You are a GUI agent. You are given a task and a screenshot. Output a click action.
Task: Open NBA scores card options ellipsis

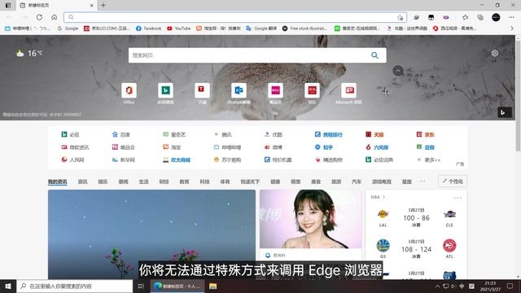(458, 198)
